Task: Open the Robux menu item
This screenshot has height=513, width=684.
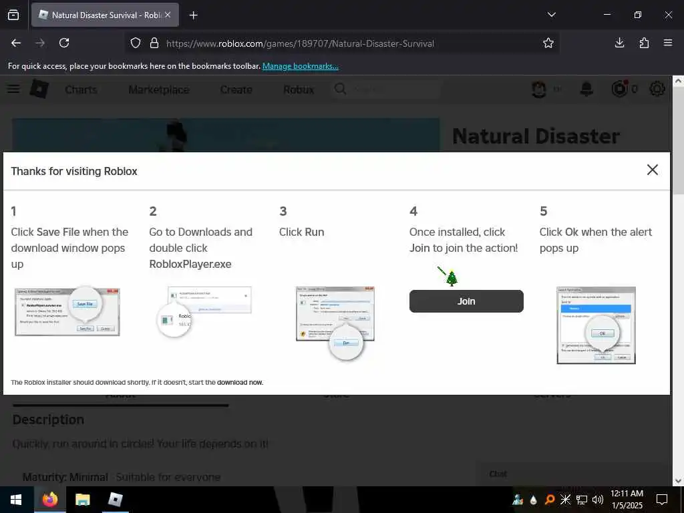Action: click(299, 90)
